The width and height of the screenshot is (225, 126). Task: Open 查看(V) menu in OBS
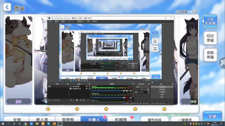(63, 21)
